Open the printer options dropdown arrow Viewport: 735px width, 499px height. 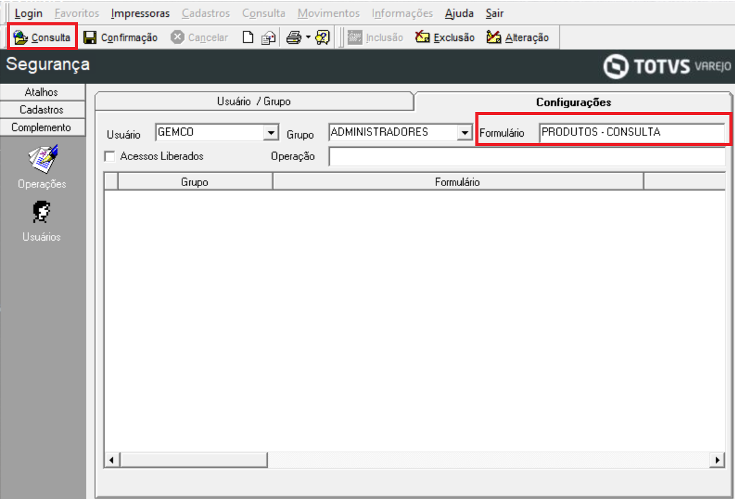(x=308, y=37)
